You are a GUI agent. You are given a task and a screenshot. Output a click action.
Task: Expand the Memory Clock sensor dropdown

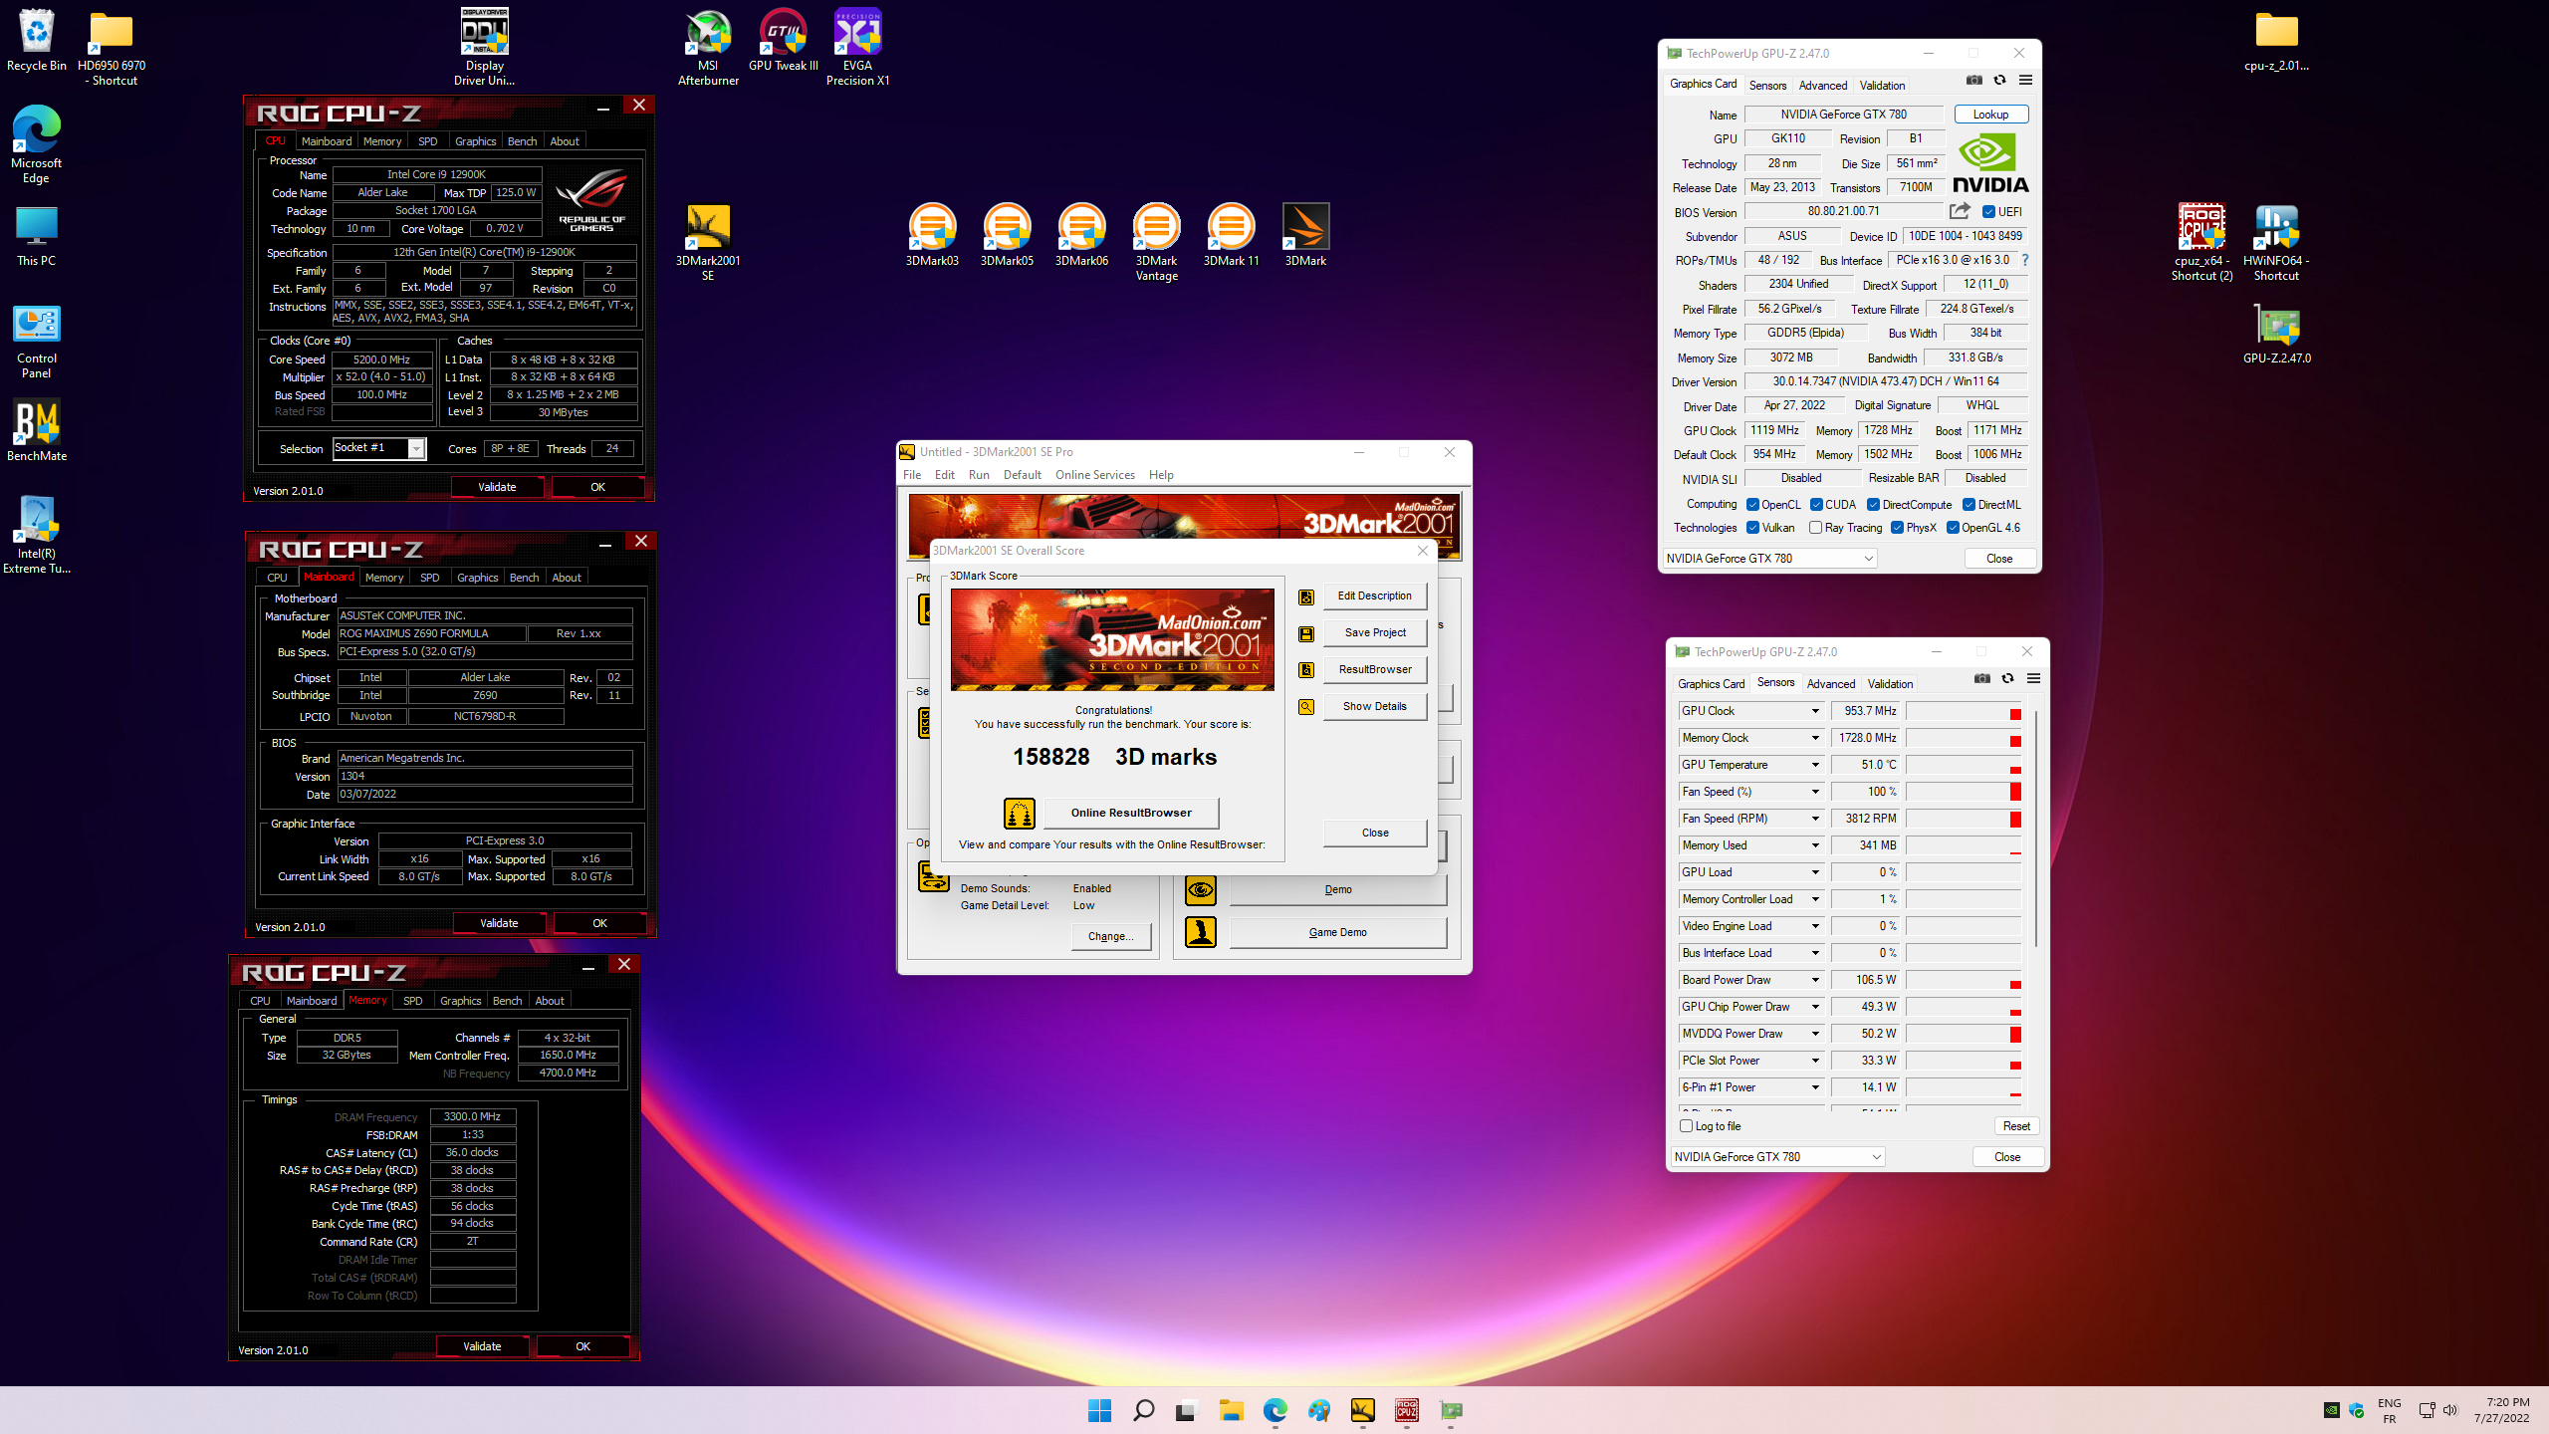[x=1815, y=738]
